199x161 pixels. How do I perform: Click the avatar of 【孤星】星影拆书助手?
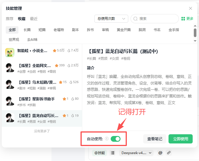(10, 101)
